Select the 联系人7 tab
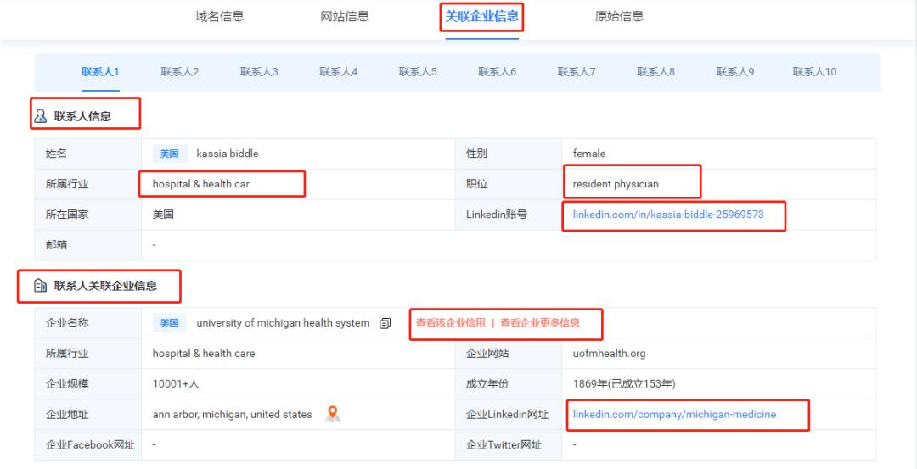The height and width of the screenshot is (469, 917). coord(577,72)
